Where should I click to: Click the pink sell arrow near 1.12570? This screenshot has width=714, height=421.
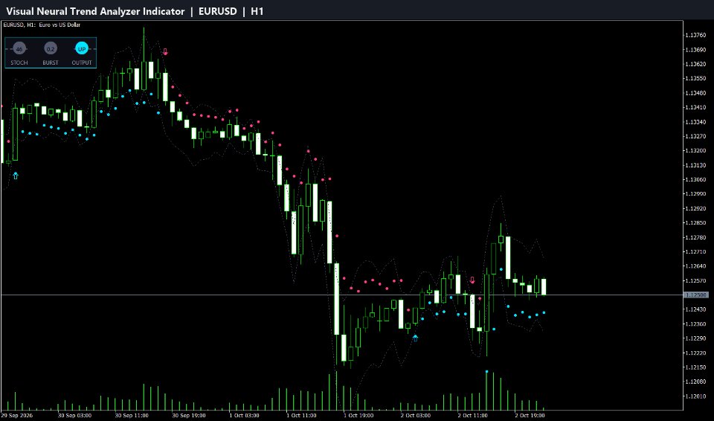pyautogui.click(x=473, y=280)
